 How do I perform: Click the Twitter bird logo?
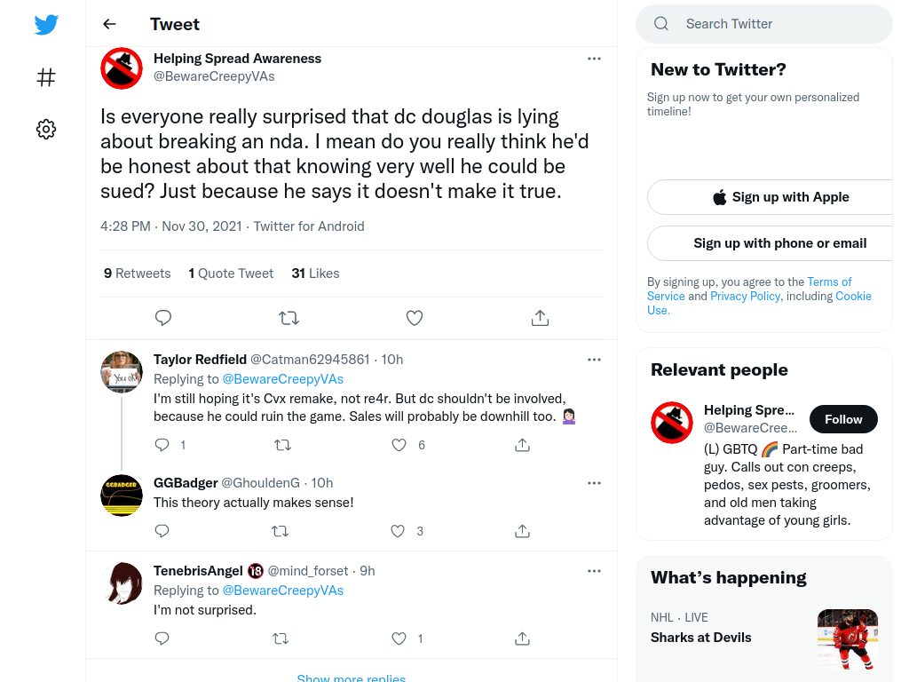click(x=46, y=25)
